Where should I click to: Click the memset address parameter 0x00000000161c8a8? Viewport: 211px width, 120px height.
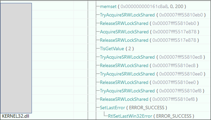coord(144,6)
